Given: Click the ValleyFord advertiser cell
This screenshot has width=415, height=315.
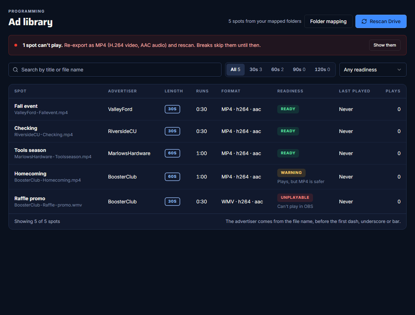Looking at the screenshot, I should click(x=120, y=109).
